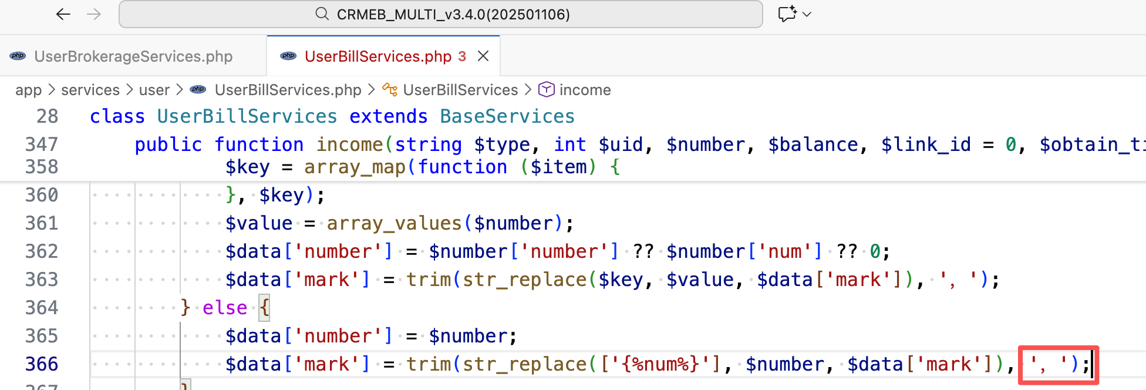The image size is (1146, 390).
Task: Click the method cube icon before income
Action: (546, 90)
